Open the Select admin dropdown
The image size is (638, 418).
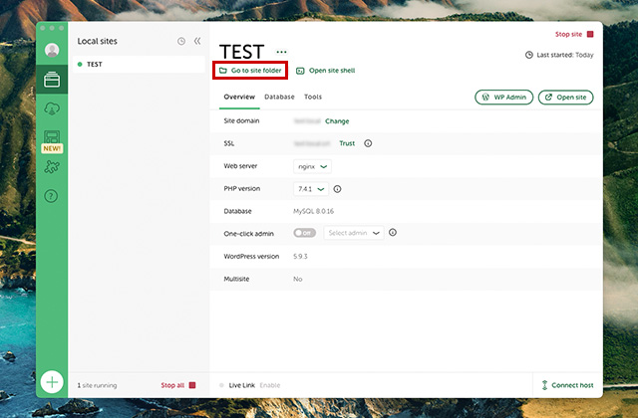click(354, 233)
